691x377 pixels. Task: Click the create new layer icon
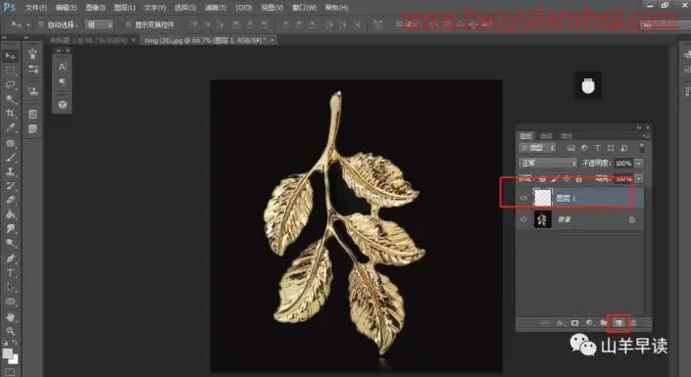pyautogui.click(x=618, y=323)
